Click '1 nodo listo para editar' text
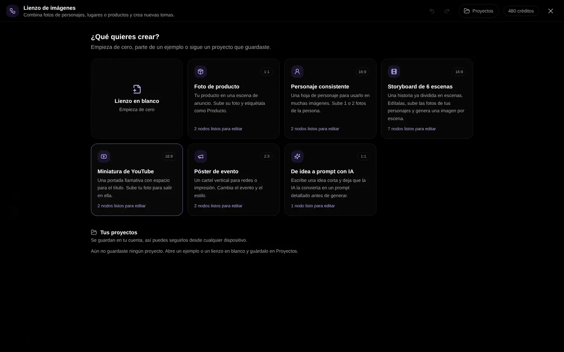 [x=313, y=206]
